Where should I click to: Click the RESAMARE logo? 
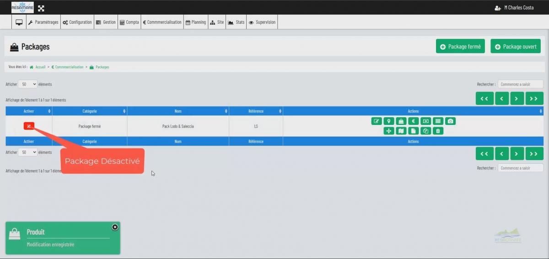[x=22, y=7]
